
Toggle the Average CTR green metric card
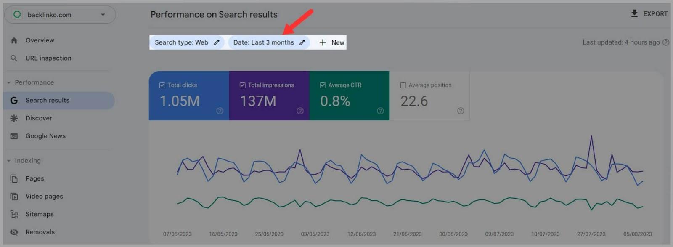click(349, 96)
